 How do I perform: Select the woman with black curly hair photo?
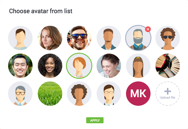[x=50, y=66]
